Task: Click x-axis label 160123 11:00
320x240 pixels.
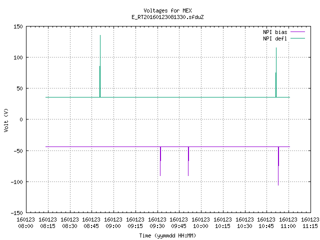Action: (x=288, y=223)
